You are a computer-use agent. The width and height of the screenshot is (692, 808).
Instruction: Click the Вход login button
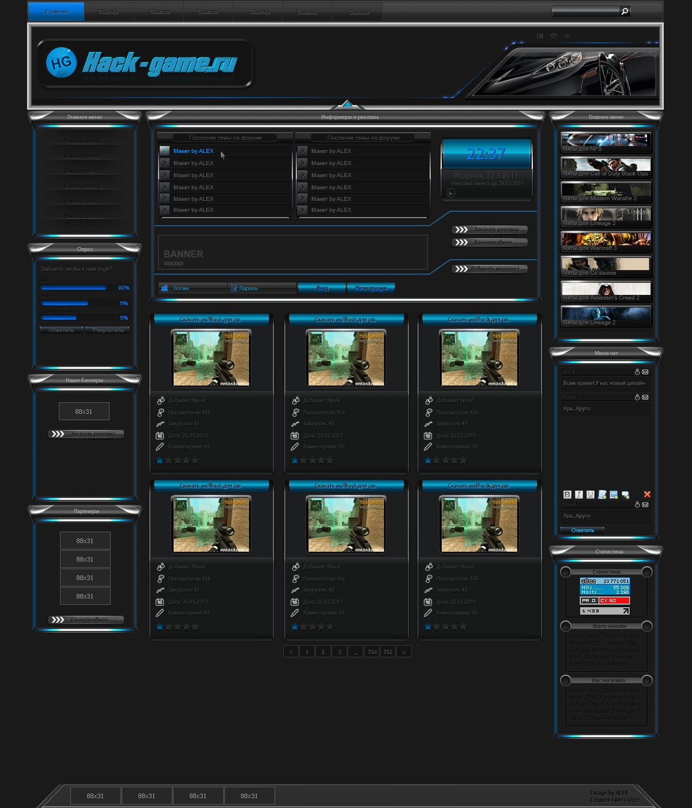pyautogui.click(x=322, y=287)
